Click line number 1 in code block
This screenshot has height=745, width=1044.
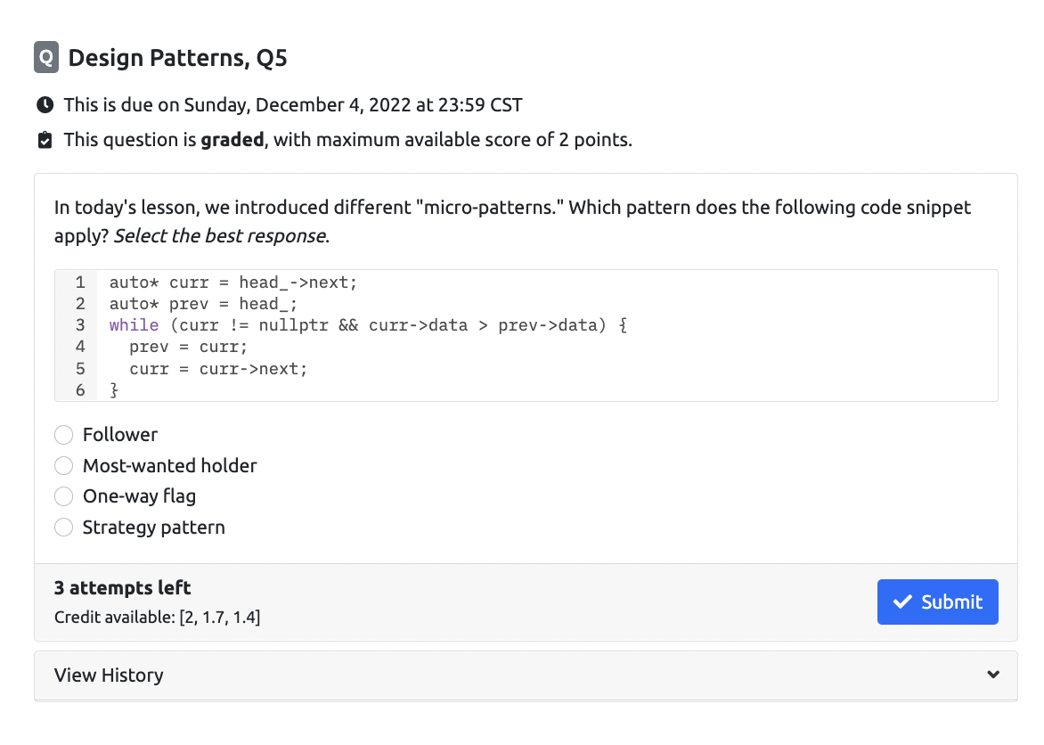(80, 282)
